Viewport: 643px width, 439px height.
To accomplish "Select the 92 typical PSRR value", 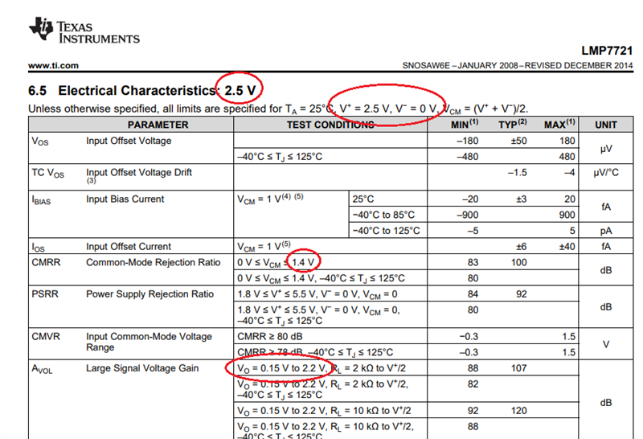I will 521,294.
